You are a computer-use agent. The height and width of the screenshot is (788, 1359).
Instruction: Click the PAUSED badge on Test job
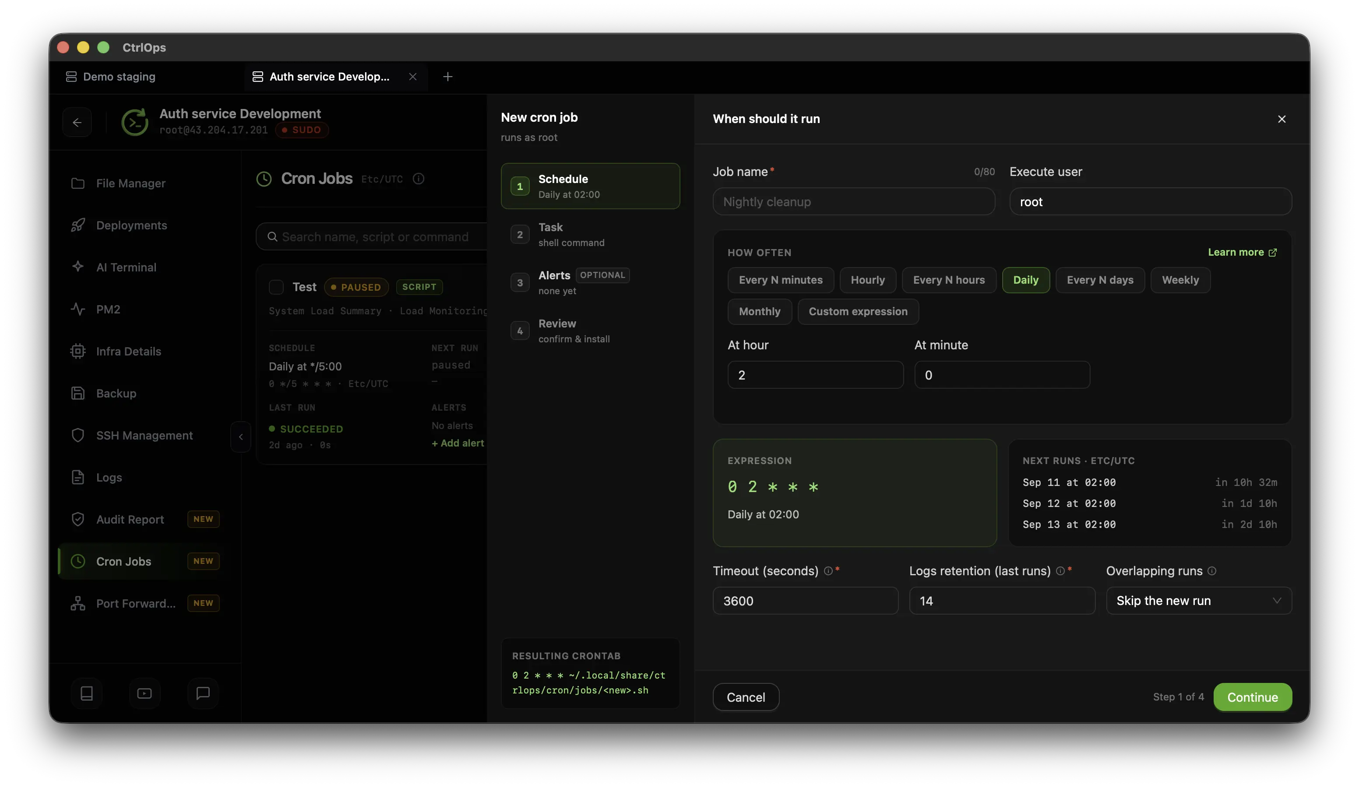point(356,287)
